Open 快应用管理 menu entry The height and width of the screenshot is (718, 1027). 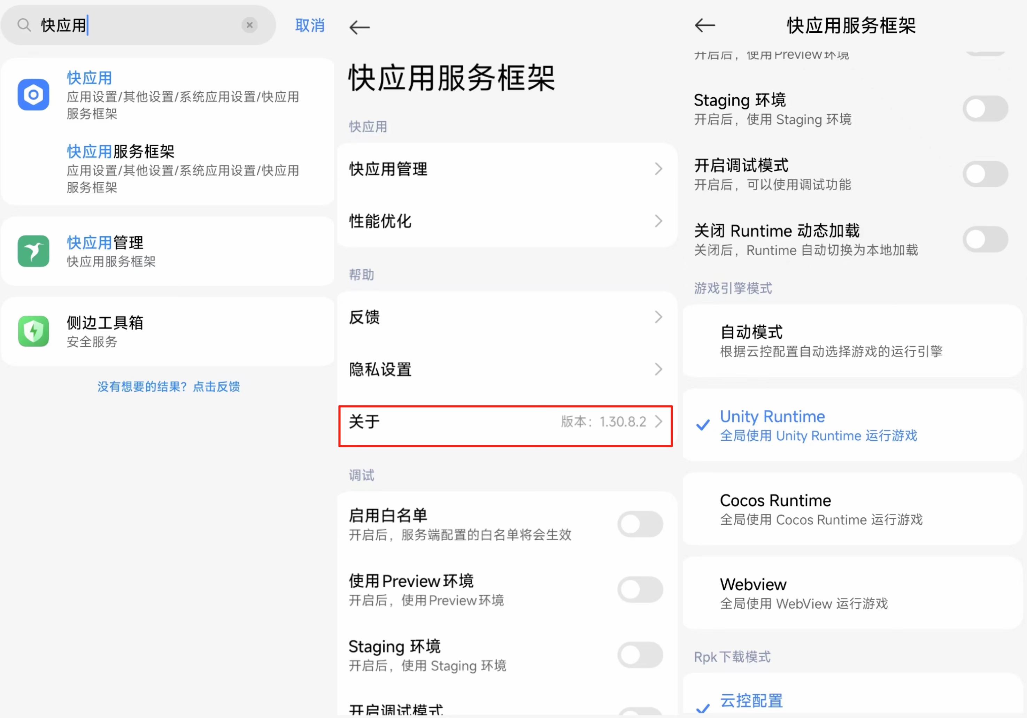507,169
